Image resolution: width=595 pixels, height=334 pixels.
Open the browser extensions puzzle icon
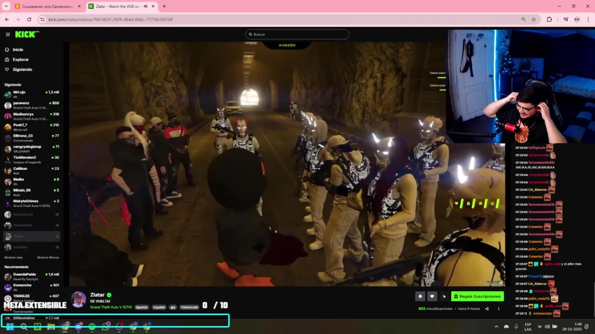549,19
